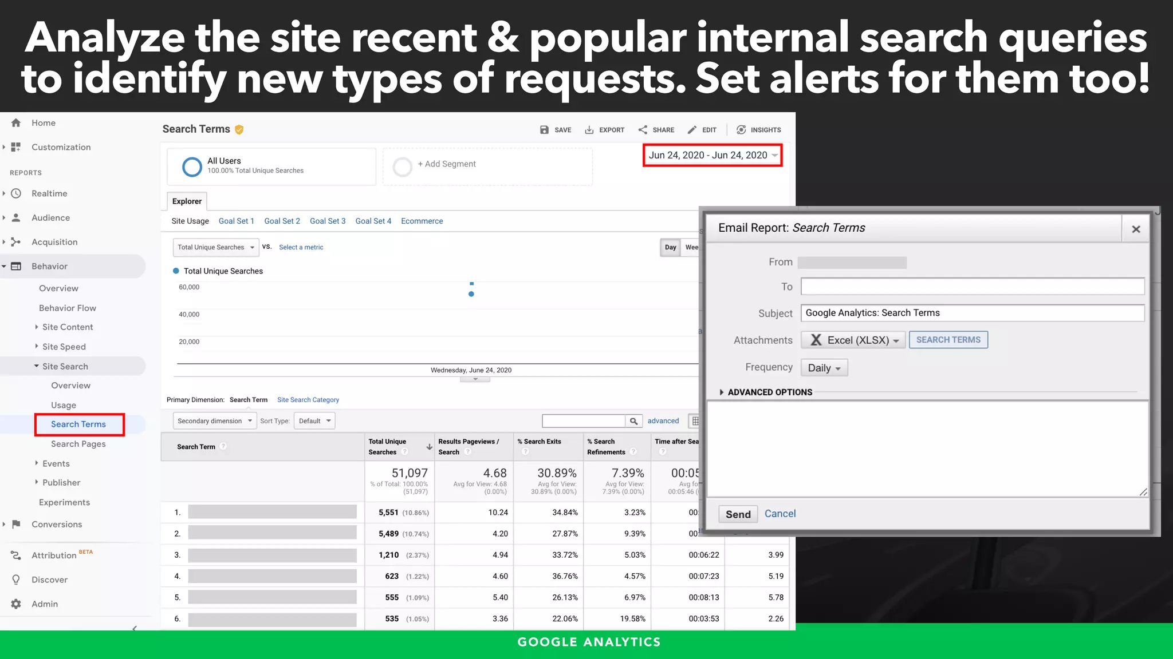Open the Sort Type Default dropdown

314,421
